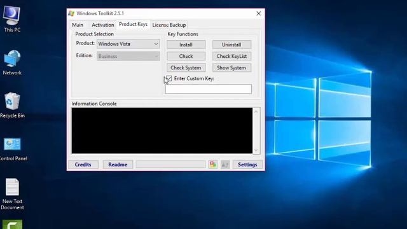
Task: Click the Windows Toolkit title bar logo
Action: [x=71, y=13]
